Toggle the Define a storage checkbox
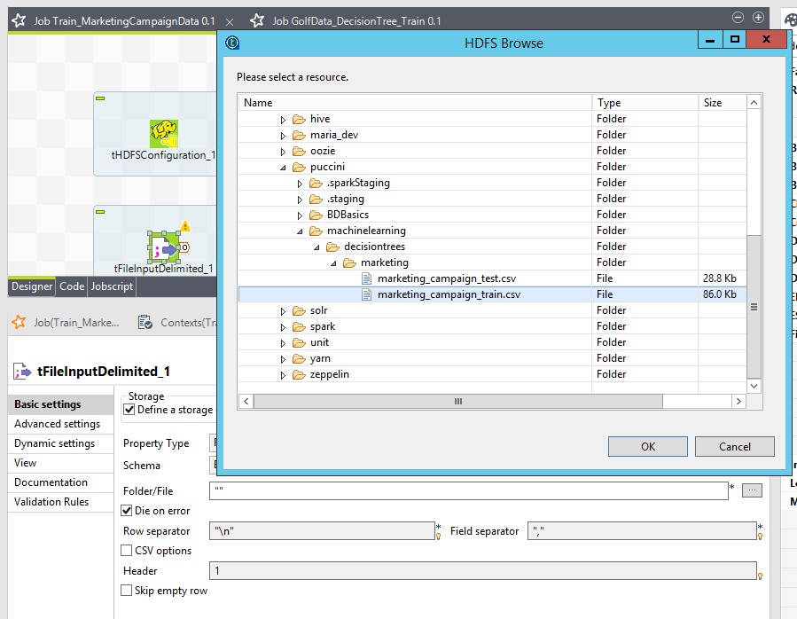The width and height of the screenshot is (797, 619). (x=129, y=410)
